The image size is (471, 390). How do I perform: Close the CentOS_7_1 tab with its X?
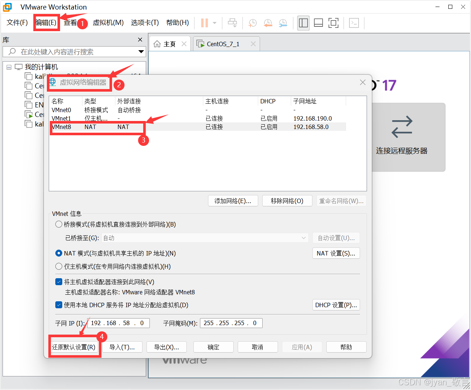click(x=253, y=44)
